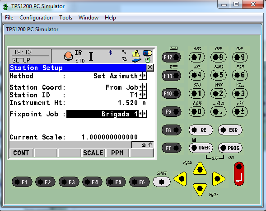Click the F4 function key
266x211 pixels.
point(93,182)
